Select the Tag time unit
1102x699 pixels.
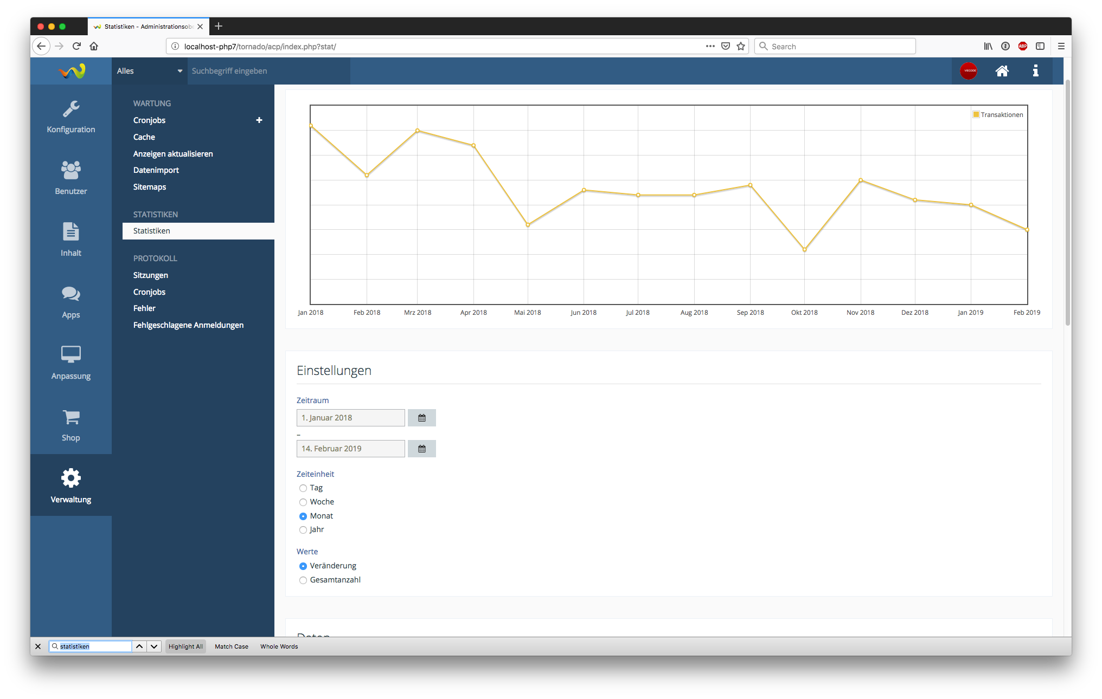[x=303, y=488]
